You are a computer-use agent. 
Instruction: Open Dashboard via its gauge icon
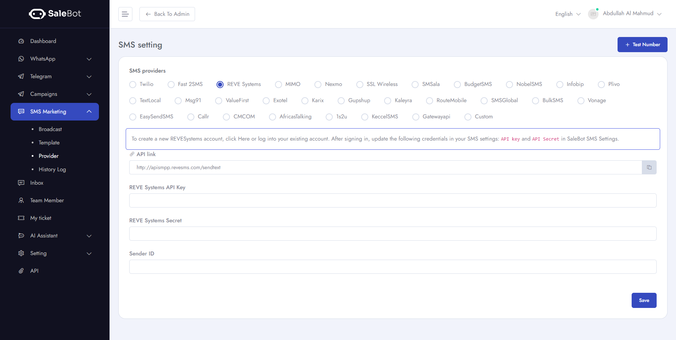point(21,41)
